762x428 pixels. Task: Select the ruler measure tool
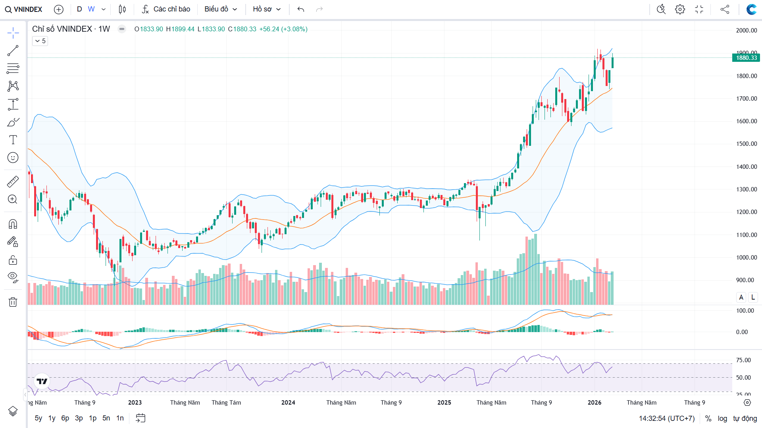pos(13,182)
